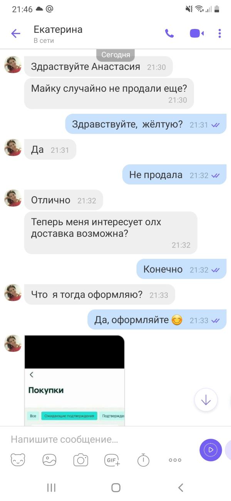Focus the 'Напишите сообщение…' input field
The image size is (231, 501).
point(100,439)
